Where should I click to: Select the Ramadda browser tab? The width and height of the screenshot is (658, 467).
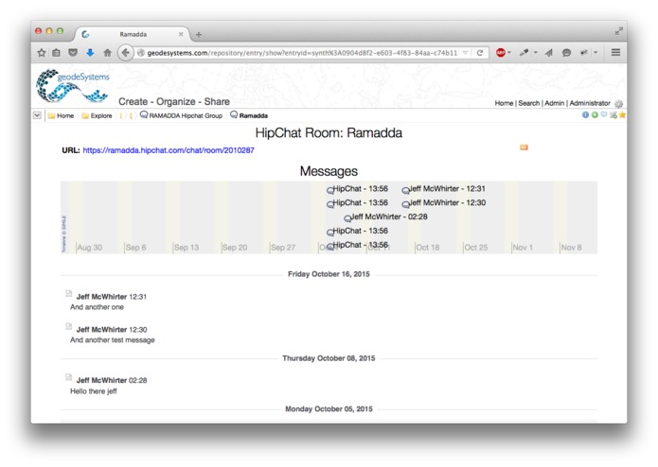coord(133,34)
